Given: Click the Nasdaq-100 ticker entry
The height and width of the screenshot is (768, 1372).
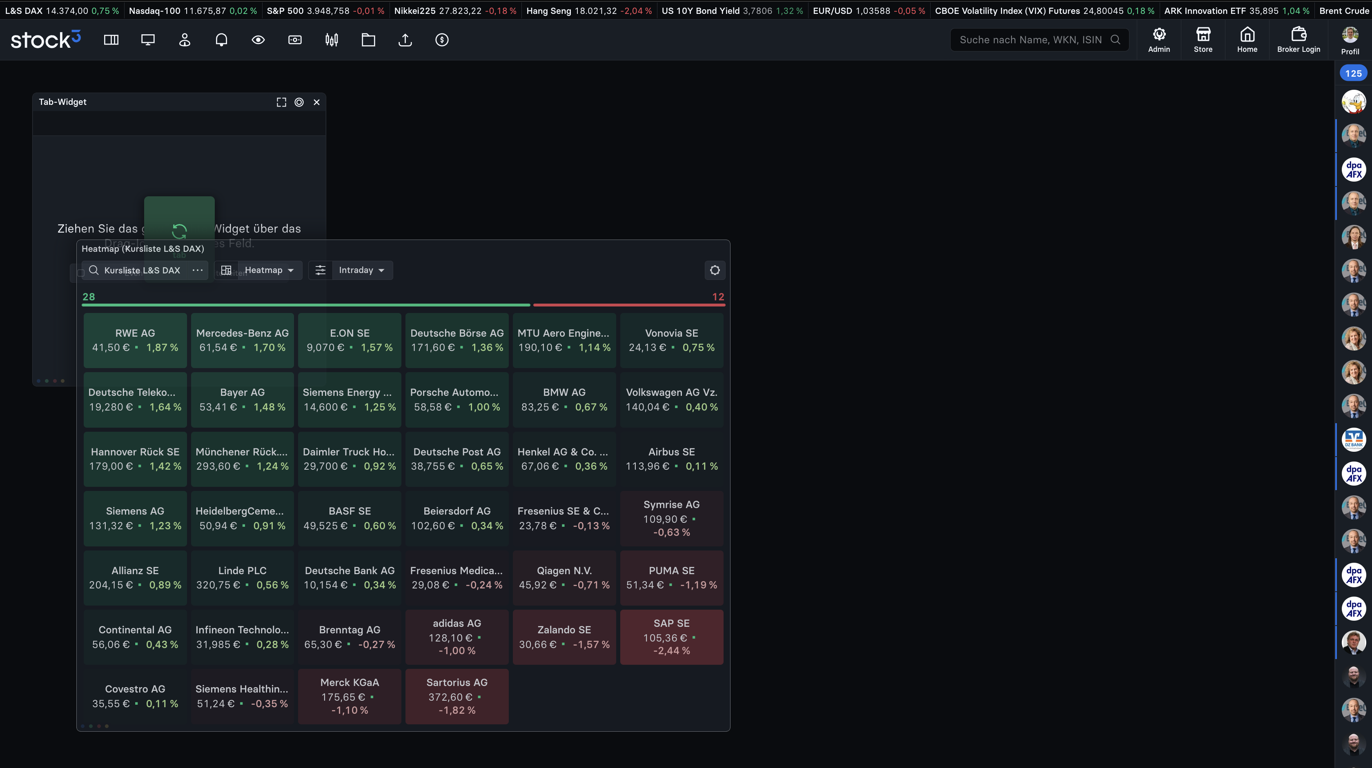Looking at the screenshot, I should click(193, 11).
